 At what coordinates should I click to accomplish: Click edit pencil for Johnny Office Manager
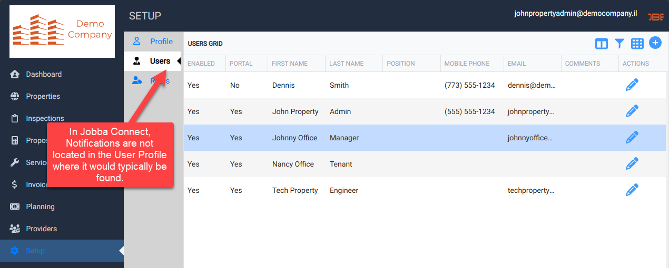click(632, 138)
